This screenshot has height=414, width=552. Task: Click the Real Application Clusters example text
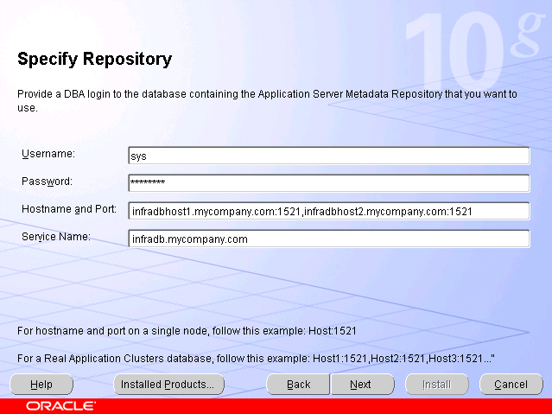click(256, 359)
